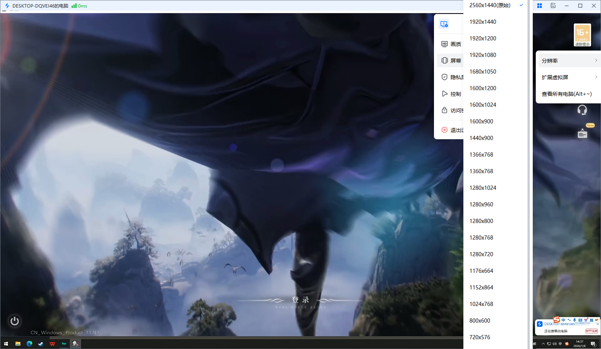
Task: Click the four-square grid icon in title bar
Action: pos(540,6)
